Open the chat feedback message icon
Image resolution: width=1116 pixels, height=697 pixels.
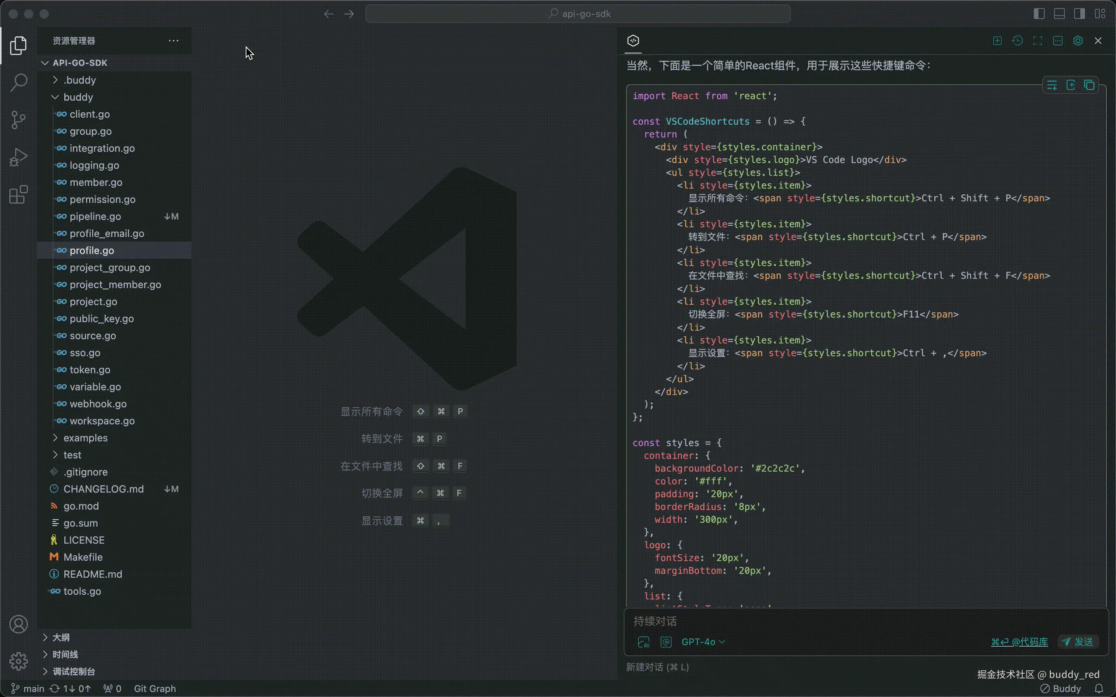[x=1058, y=41]
